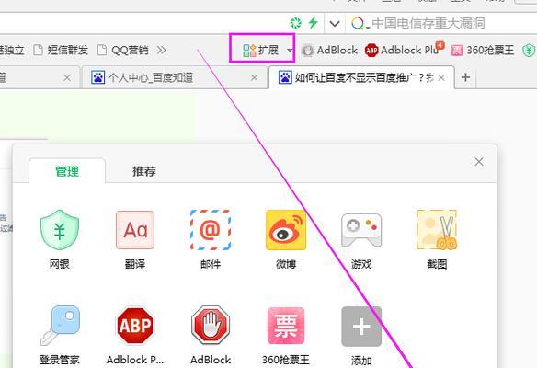Expand the bookmarks overflow chevron
The image size is (537, 368).
(161, 51)
